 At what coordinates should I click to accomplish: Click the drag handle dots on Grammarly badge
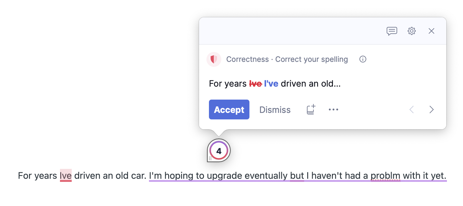[x=210, y=159]
